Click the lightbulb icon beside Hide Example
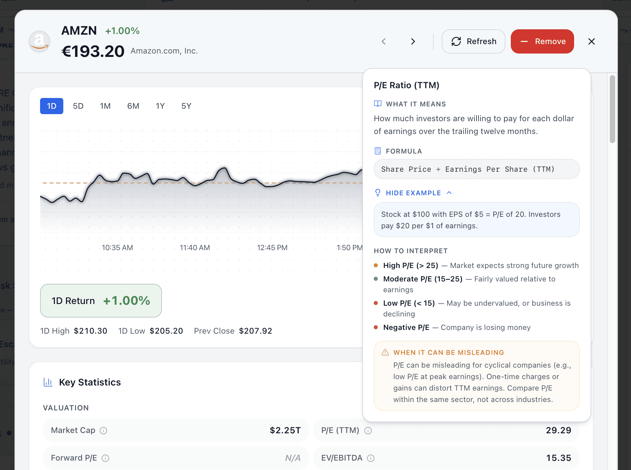This screenshot has width=631, height=470. click(x=378, y=193)
